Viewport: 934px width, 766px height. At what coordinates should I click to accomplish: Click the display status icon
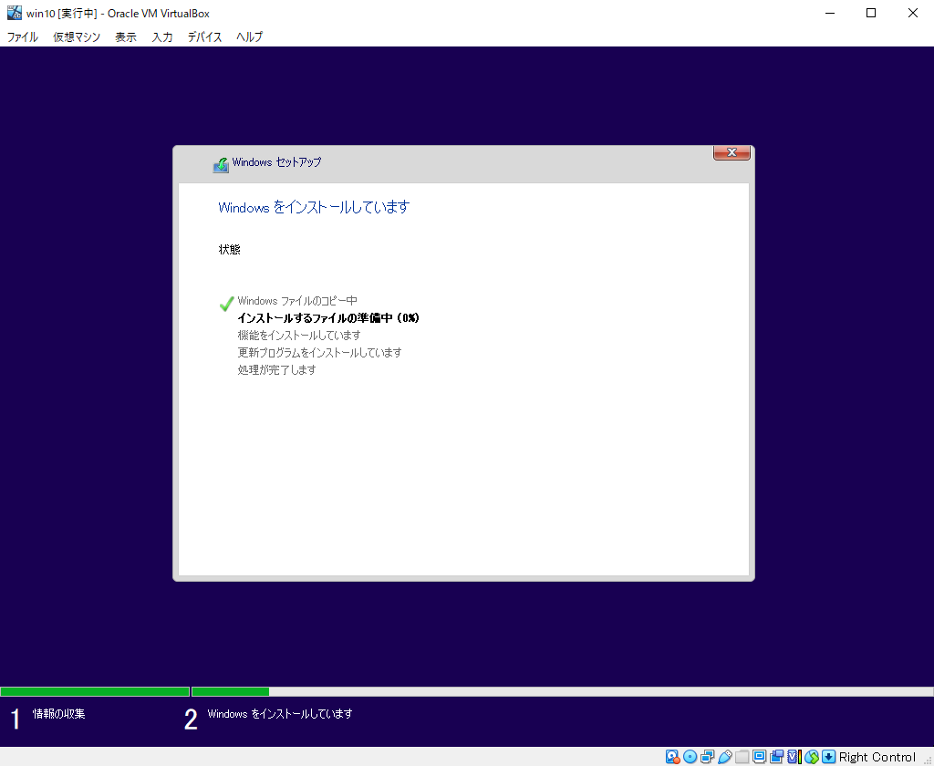point(759,757)
